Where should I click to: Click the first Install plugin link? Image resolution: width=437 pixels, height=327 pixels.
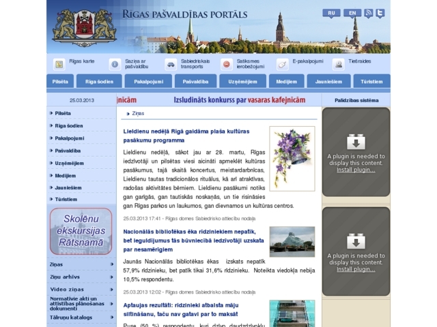coord(356,170)
